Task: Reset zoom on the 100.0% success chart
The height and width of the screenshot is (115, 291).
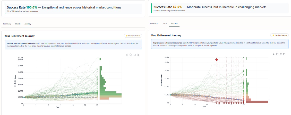Action: click(138, 55)
